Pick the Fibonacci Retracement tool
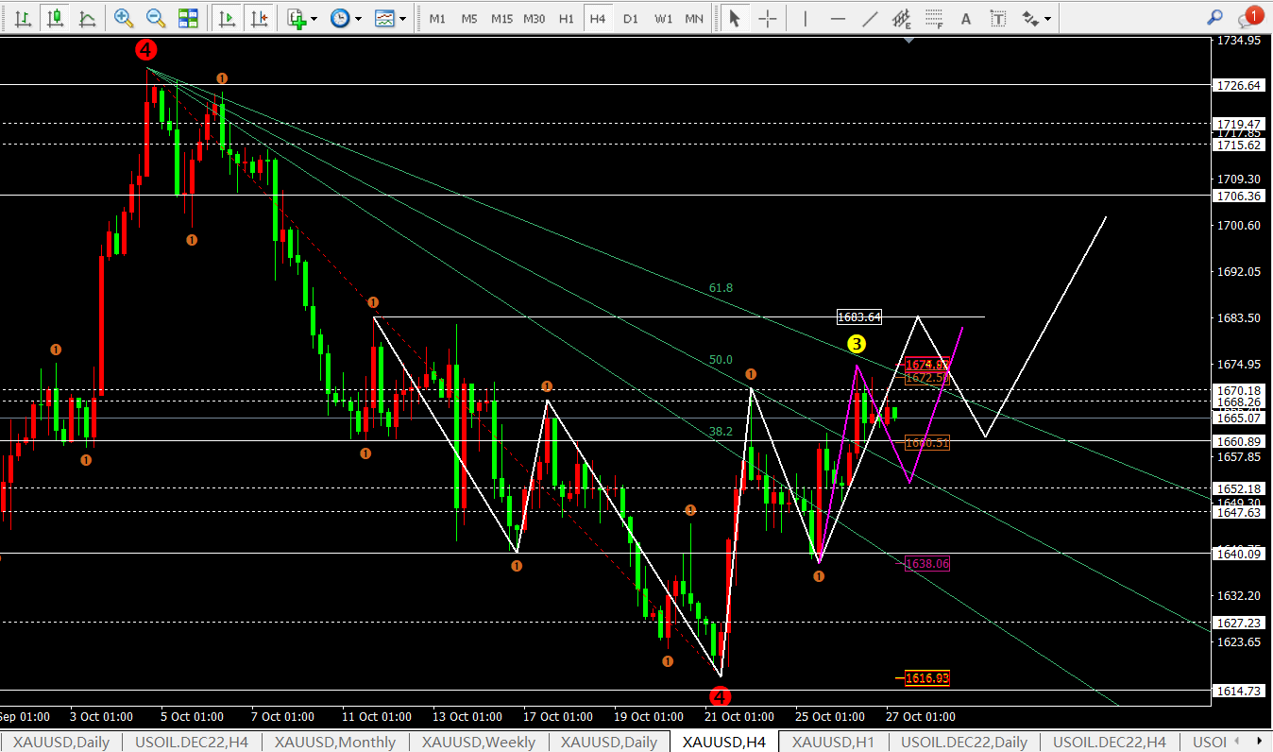Image resolution: width=1273 pixels, height=752 pixels. (x=933, y=18)
